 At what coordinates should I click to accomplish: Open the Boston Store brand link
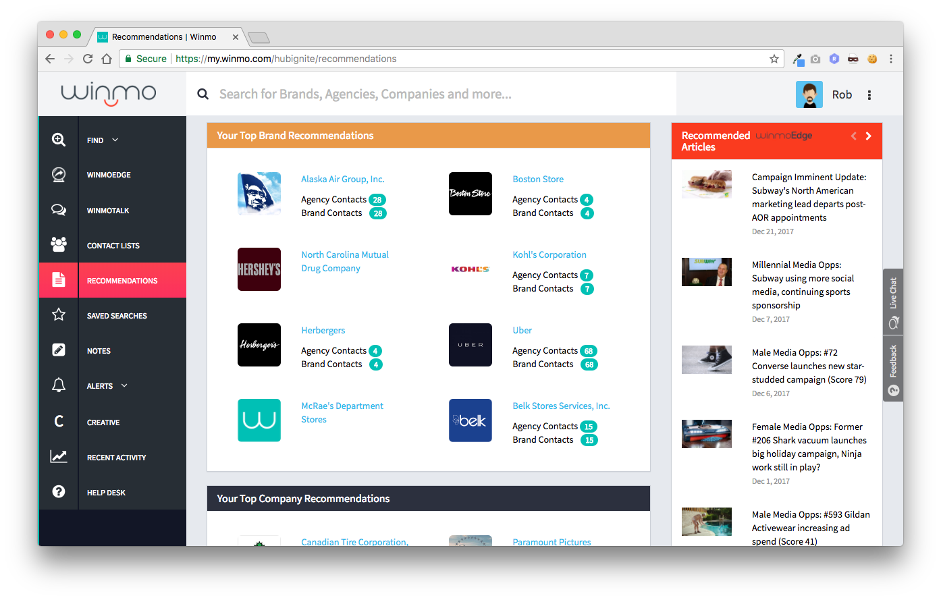538,179
